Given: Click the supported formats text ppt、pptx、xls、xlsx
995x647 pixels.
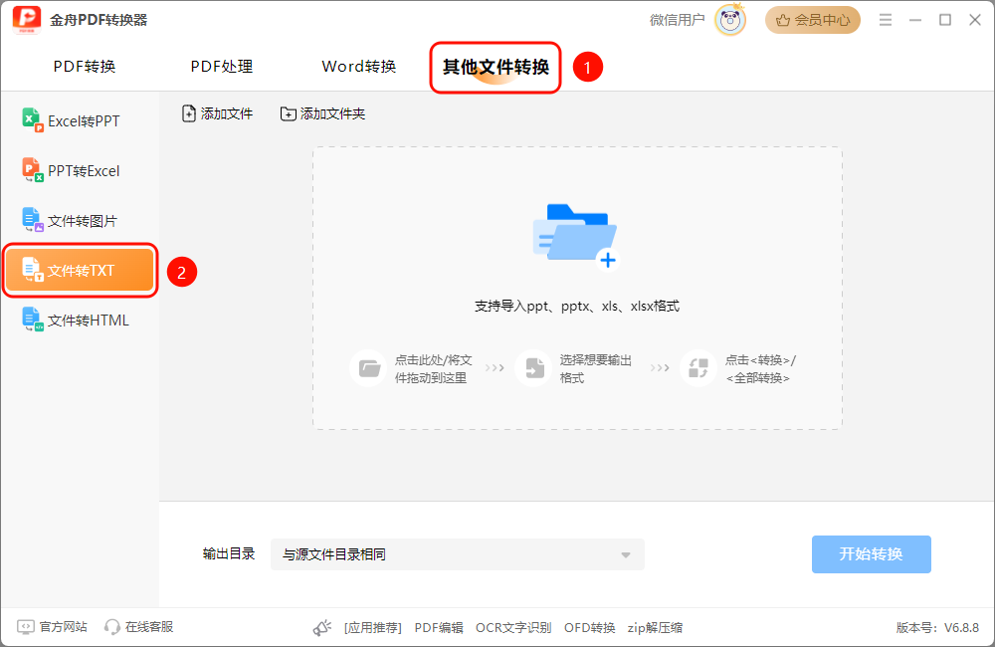Looking at the screenshot, I should tap(577, 306).
